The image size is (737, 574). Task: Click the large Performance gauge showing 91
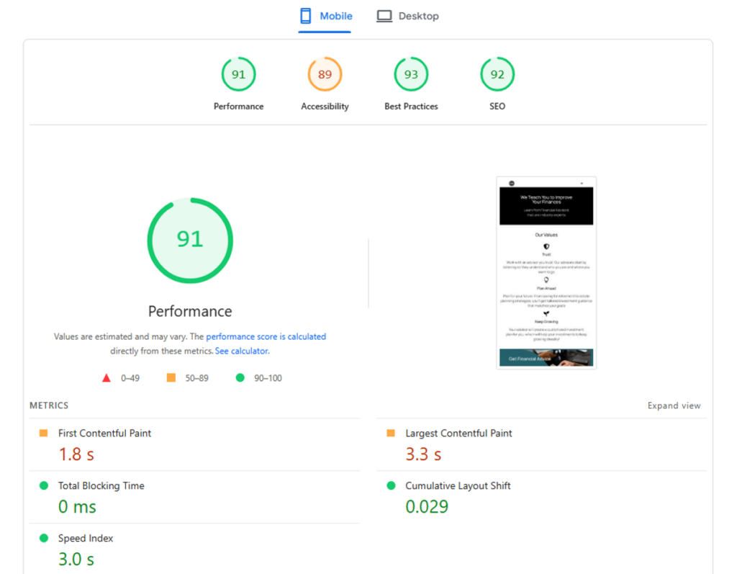(x=189, y=240)
